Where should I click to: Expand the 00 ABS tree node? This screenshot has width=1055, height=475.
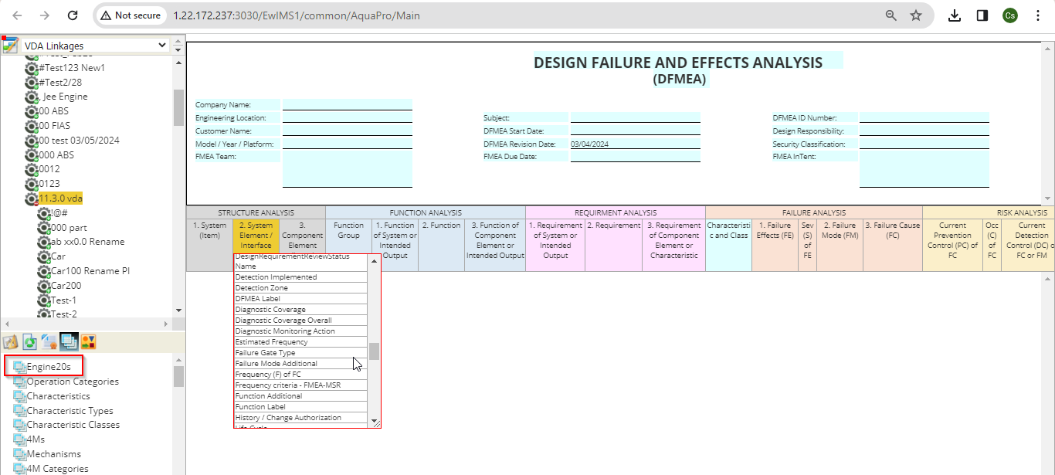[32, 111]
